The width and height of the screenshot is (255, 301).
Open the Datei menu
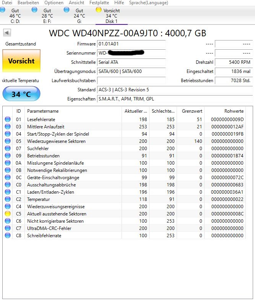(7, 3)
